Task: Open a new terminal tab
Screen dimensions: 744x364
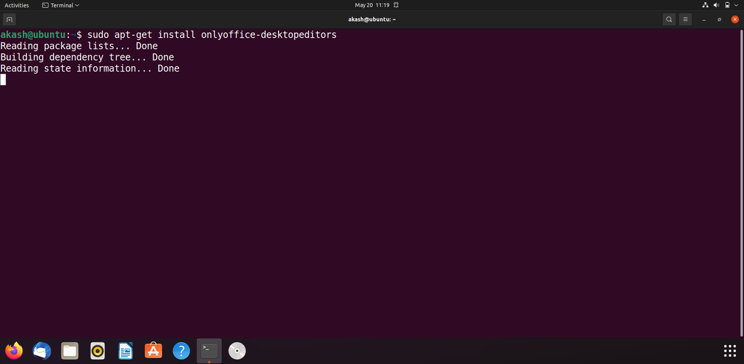Action: pyautogui.click(x=9, y=20)
